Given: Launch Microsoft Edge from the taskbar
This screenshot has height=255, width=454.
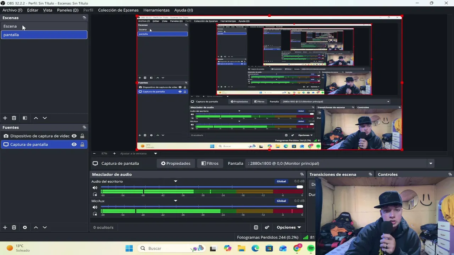Looking at the screenshot, I should (x=255, y=248).
